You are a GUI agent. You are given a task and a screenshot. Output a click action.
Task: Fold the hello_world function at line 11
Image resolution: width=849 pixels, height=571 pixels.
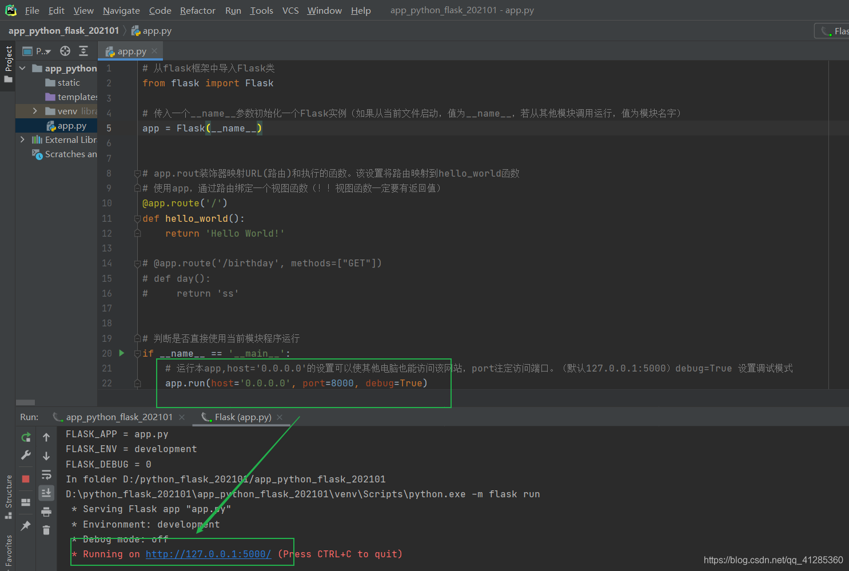137,218
